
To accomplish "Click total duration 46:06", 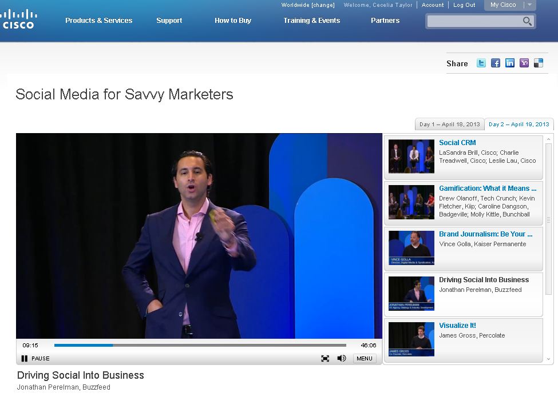I will 369,345.
